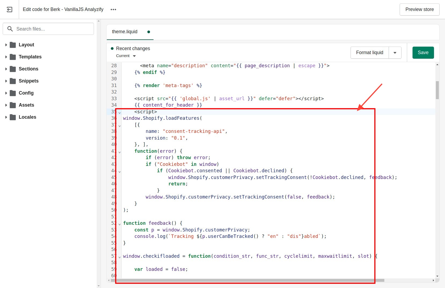Collapse the script block fold arrow at line 35
This screenshot has height=288, width=445.
(120, 113)
